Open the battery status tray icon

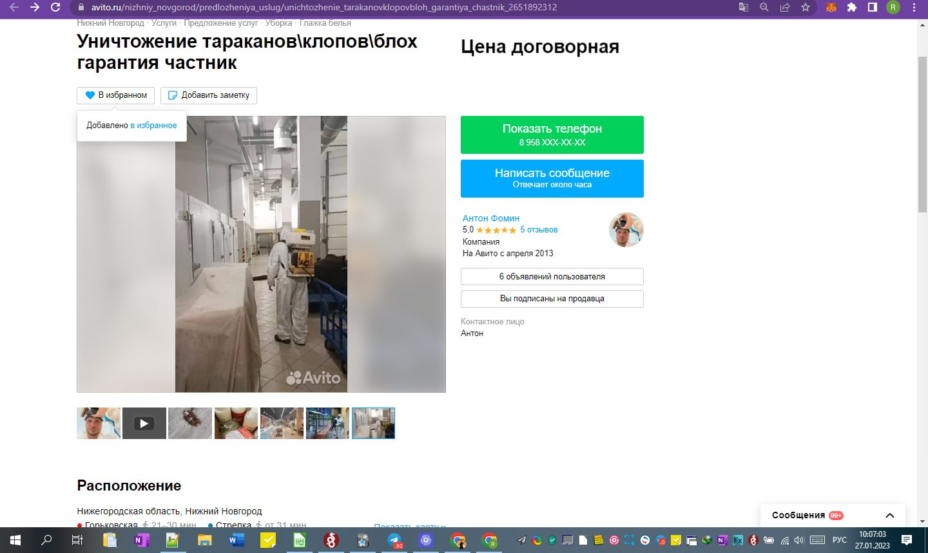click(x=769, y=540)
